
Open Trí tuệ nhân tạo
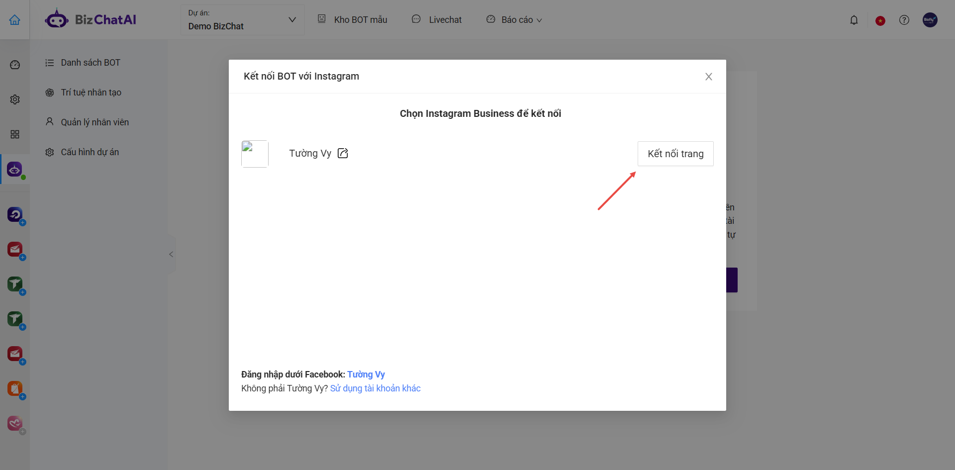coord(91,93)
